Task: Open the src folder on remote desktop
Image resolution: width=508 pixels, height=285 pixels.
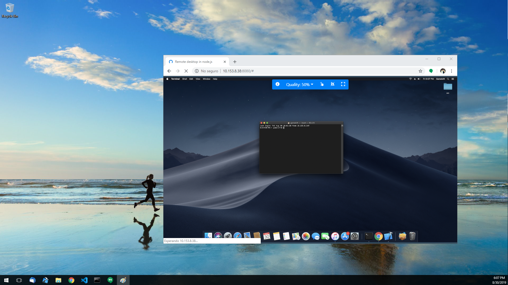Action: pos(448,87)
